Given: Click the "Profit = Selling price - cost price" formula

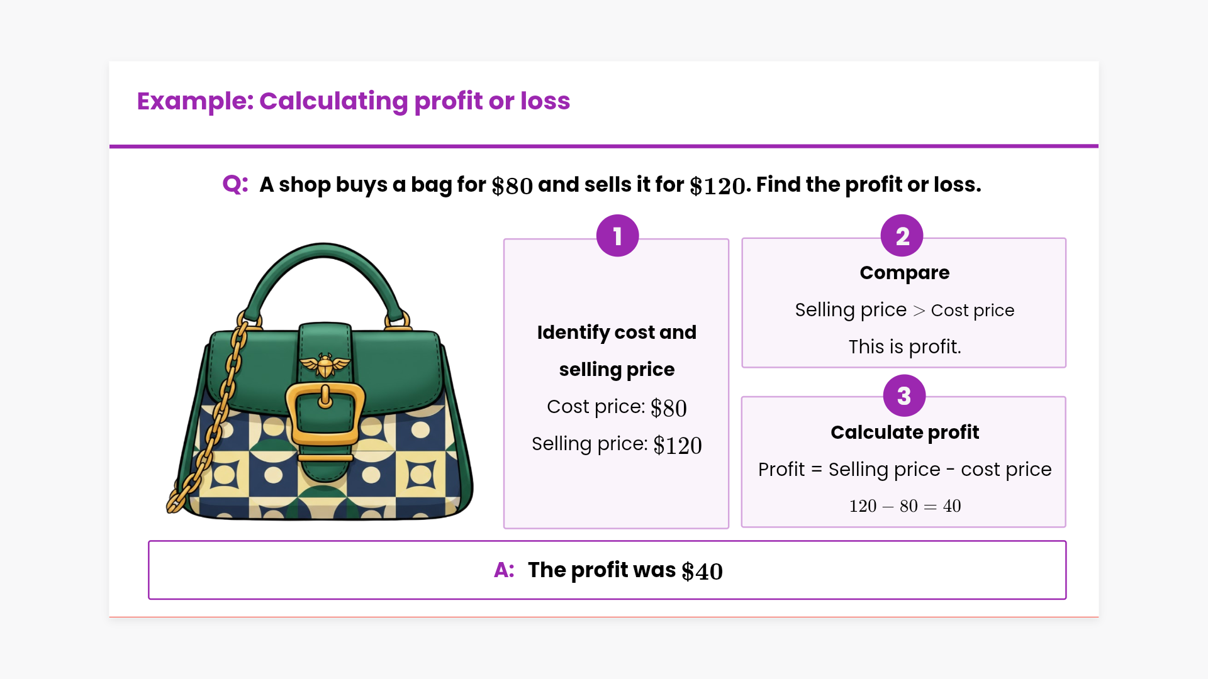Looking at the screenshot, I should [904, 469].
